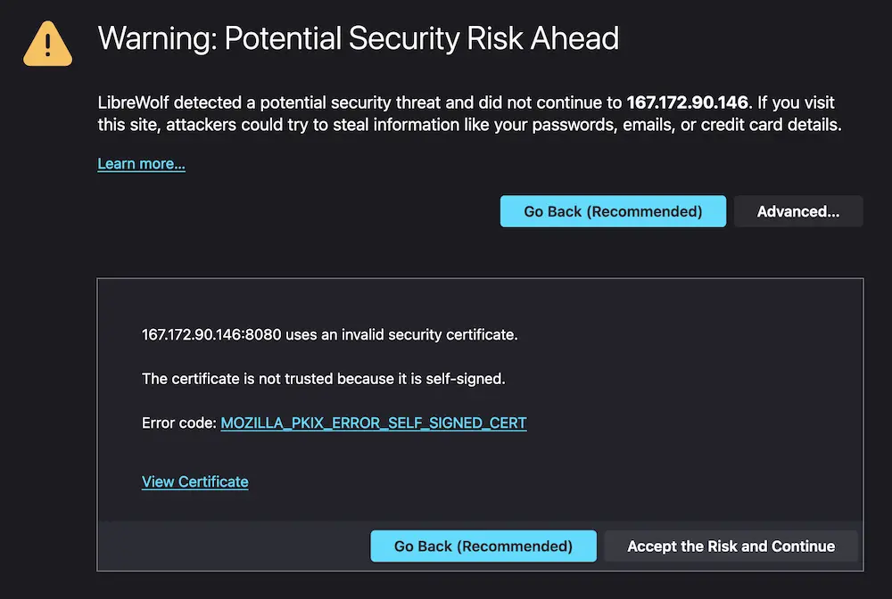Choose "Accept the Risk and Continue"
The image size is (892, 599).
[731, 546]
